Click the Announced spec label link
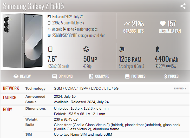 pyautogui.click(x=35, y=96)
